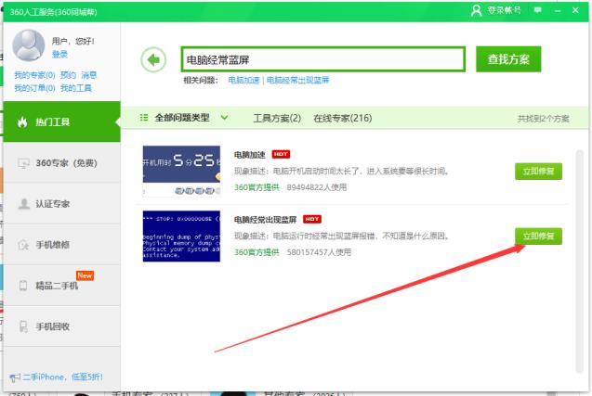592x396 pixels.
Task: Click the 查找方案 search button
Action: [507, 59]
